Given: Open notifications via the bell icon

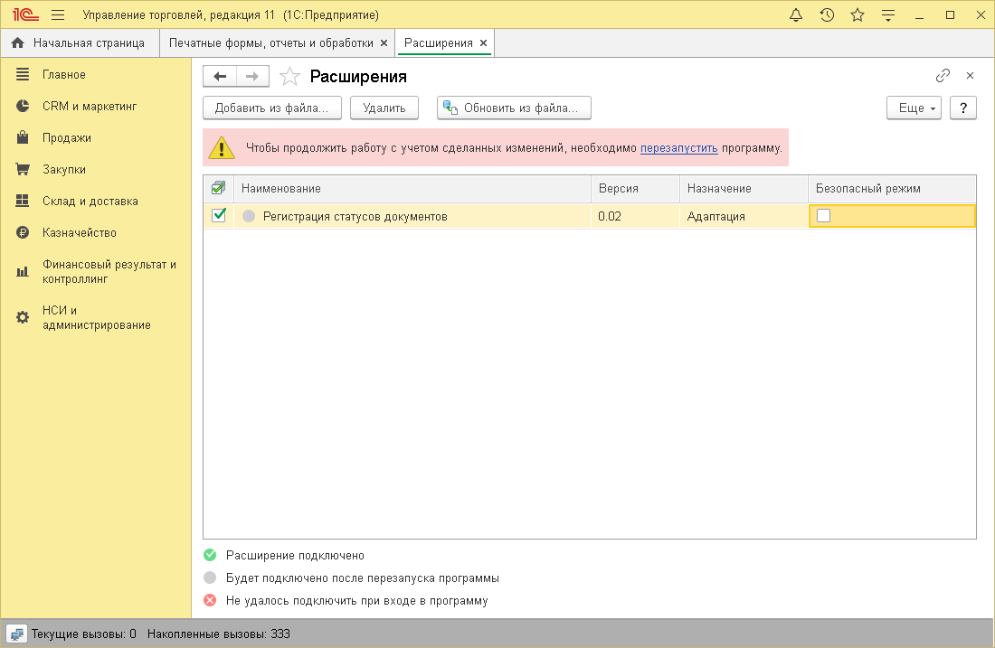Looking at the screenshot, I should coord(796,14).
